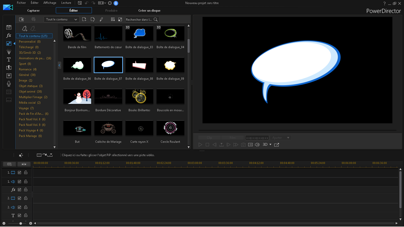404x227 pixels.
Task: Click the fit timeline view button
Action: tap(24, 164)
